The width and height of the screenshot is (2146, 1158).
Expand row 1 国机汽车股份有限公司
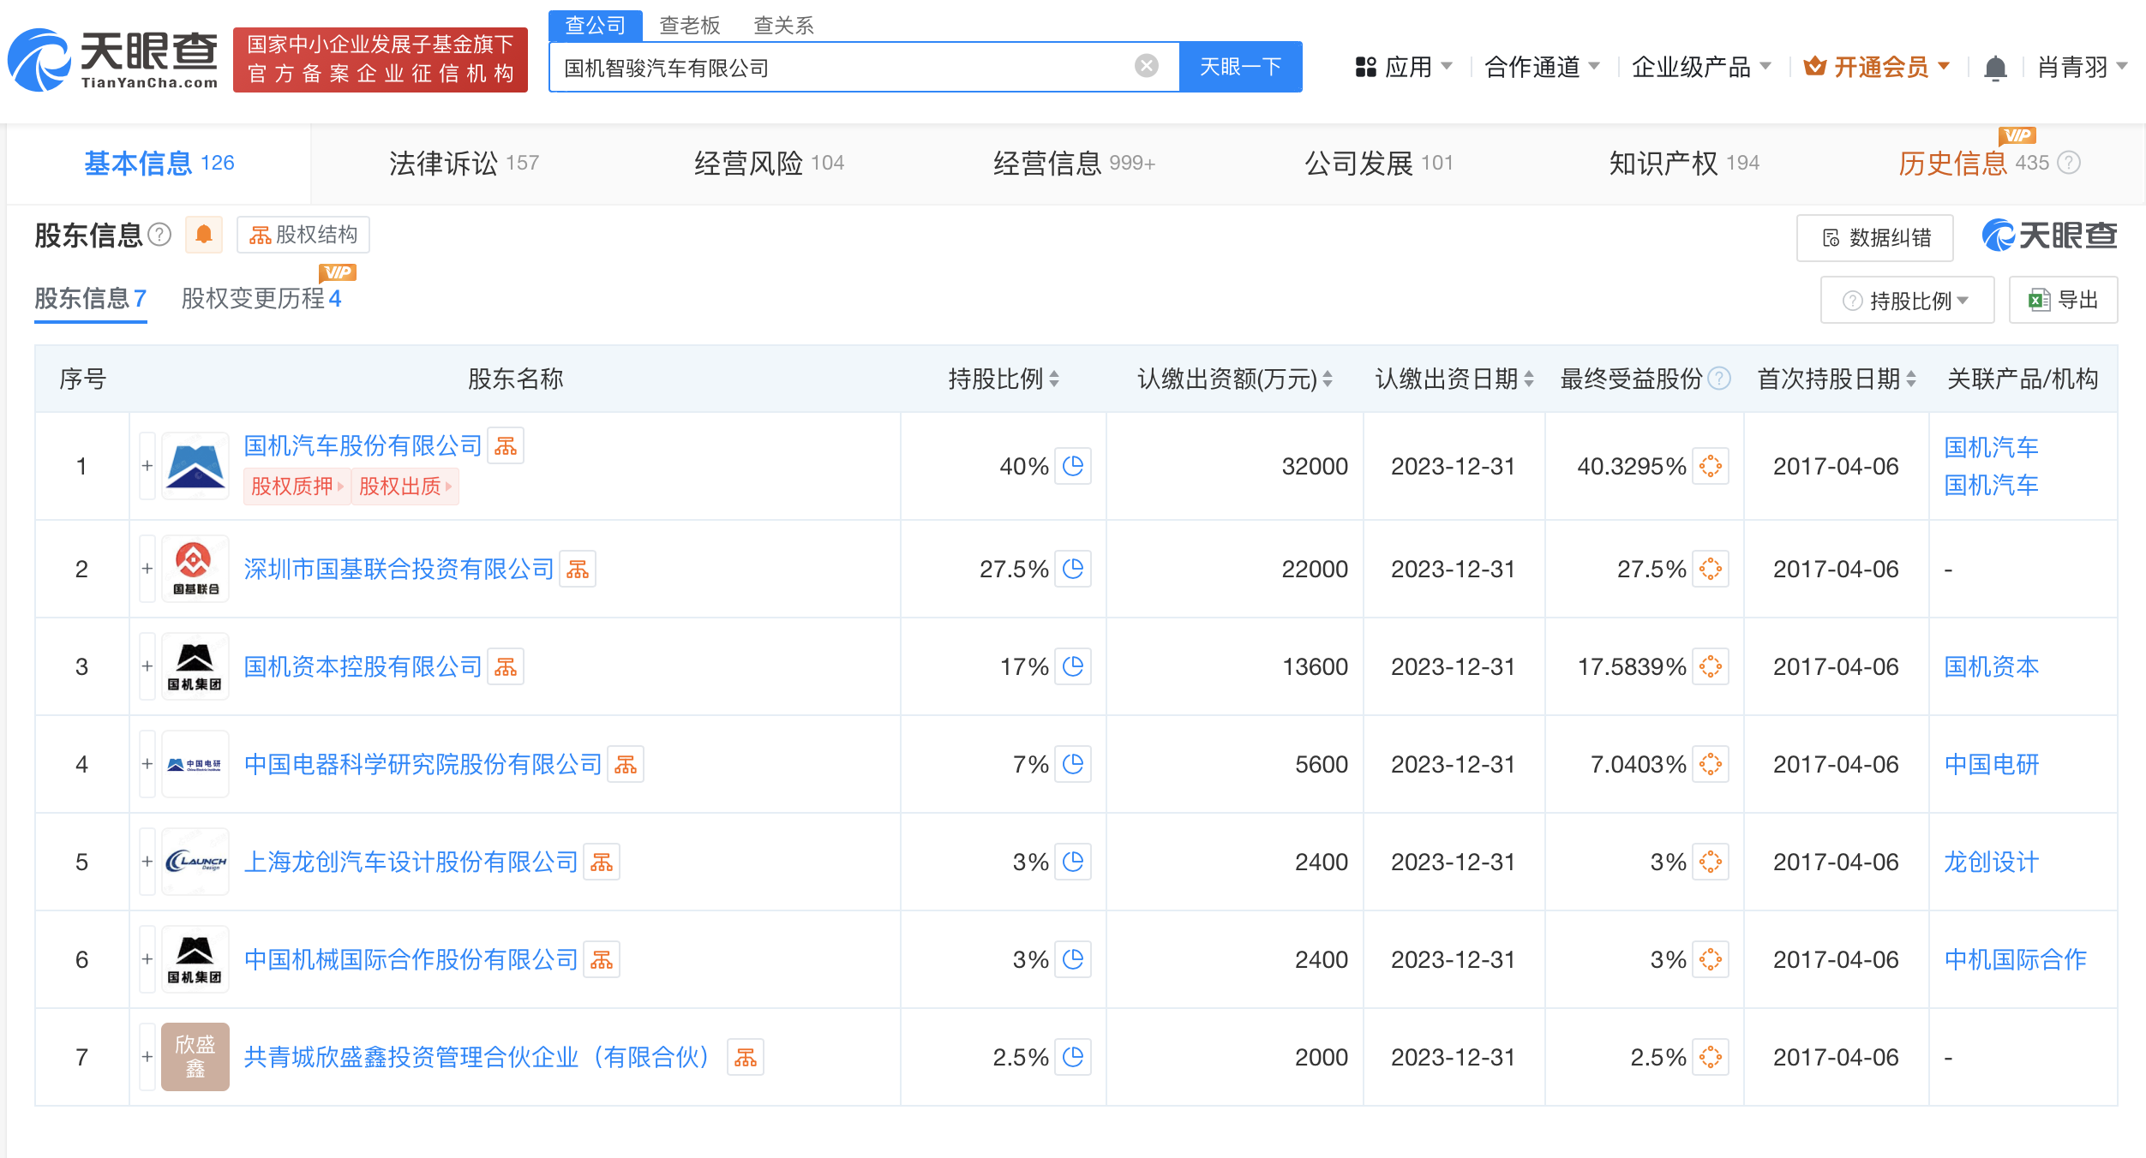(x=147, y=466)
